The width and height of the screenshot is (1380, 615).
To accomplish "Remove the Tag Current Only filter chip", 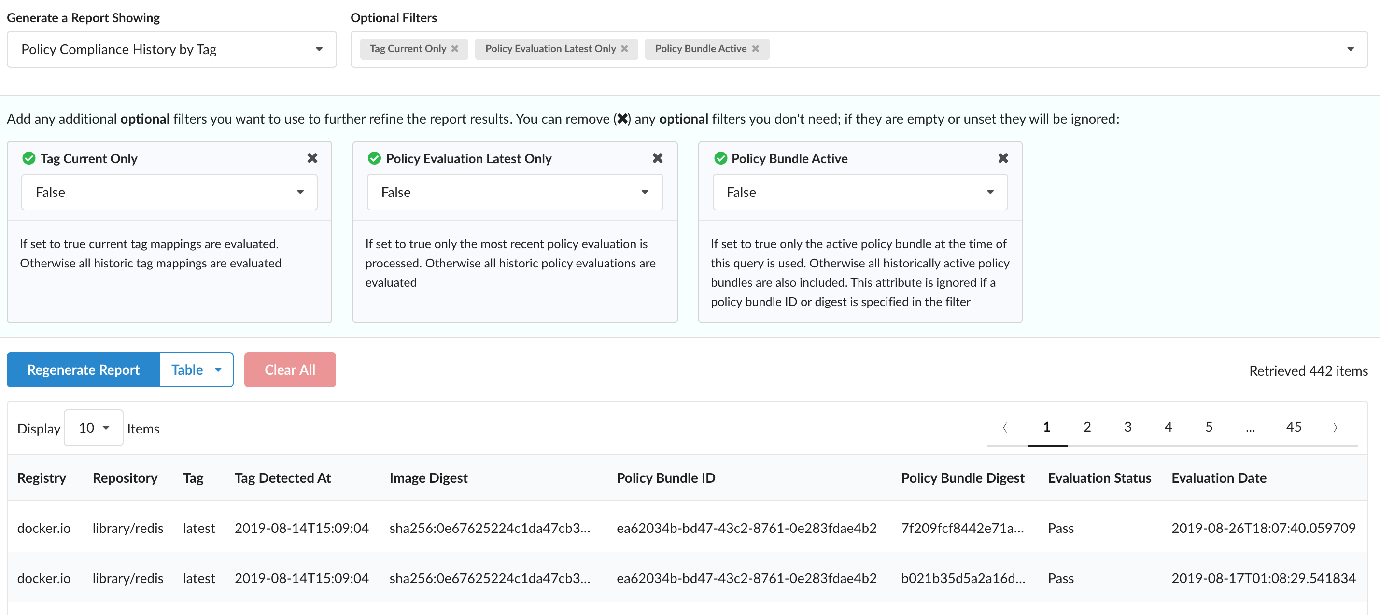I will pos(454,49).
